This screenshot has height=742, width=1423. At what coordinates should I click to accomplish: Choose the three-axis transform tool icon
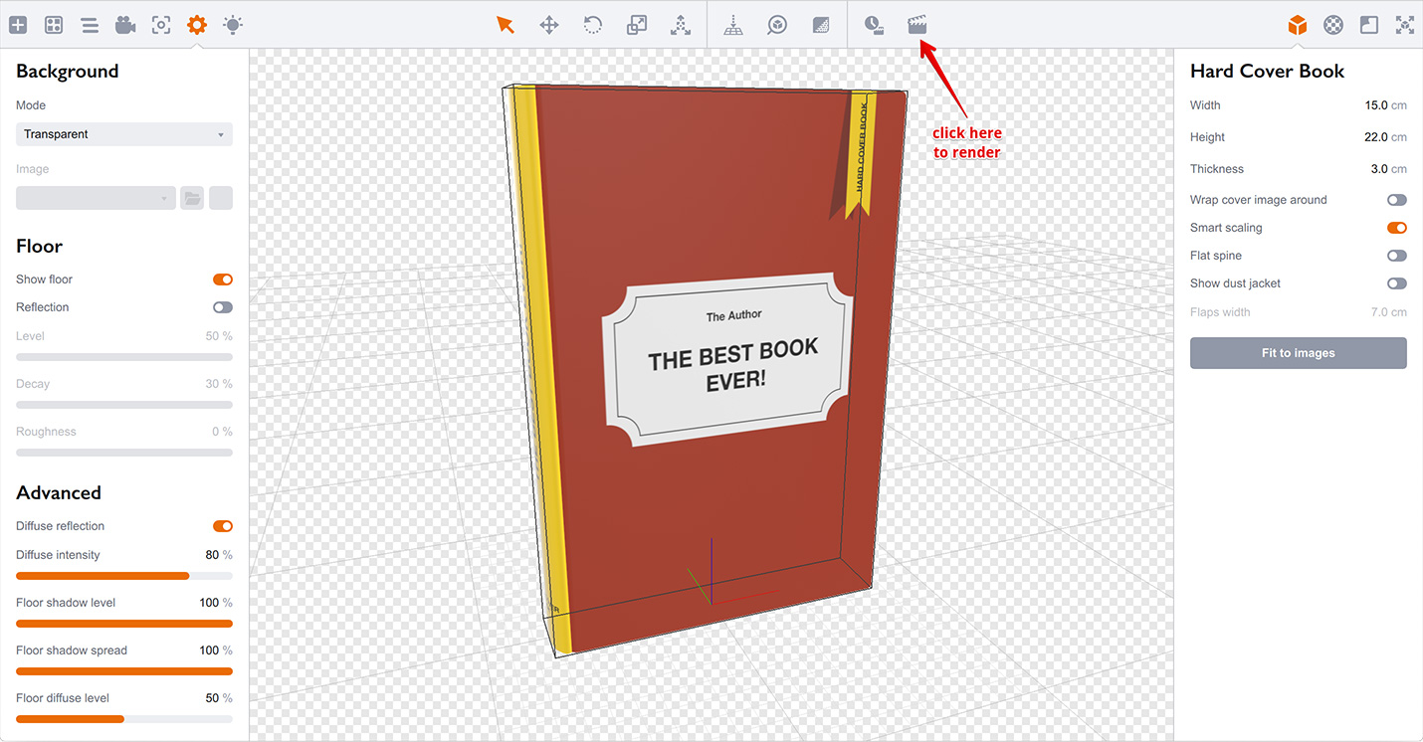[681, 25]
